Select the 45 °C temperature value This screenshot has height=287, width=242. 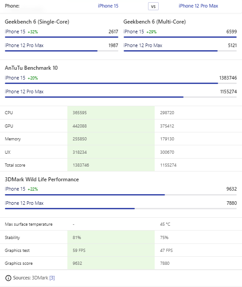click(x=165, y=224)
